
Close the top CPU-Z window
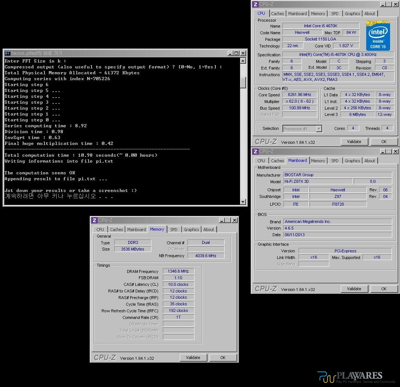(x=396, y=4)
